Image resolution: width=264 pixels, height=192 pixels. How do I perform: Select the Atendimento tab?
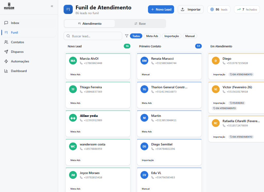tap(89, 23)
